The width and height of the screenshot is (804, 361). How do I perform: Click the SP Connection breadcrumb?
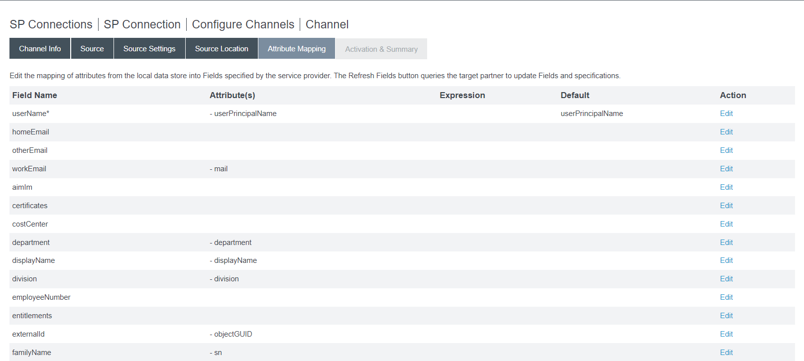tap(142, 24)
